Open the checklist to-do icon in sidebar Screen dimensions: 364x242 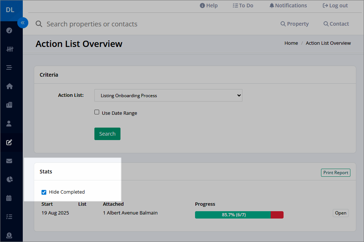9,216
